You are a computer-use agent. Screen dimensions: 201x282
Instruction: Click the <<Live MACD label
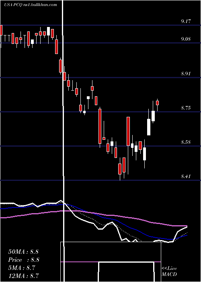169,271
